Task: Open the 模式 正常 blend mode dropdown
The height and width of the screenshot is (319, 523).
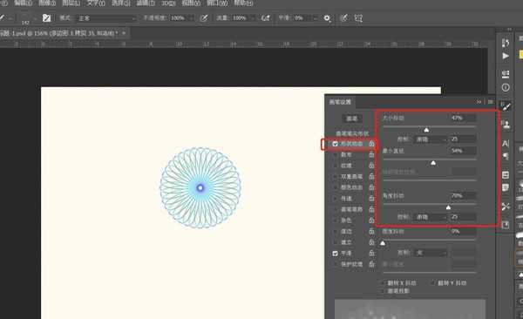Action: (x=106, y=18)
